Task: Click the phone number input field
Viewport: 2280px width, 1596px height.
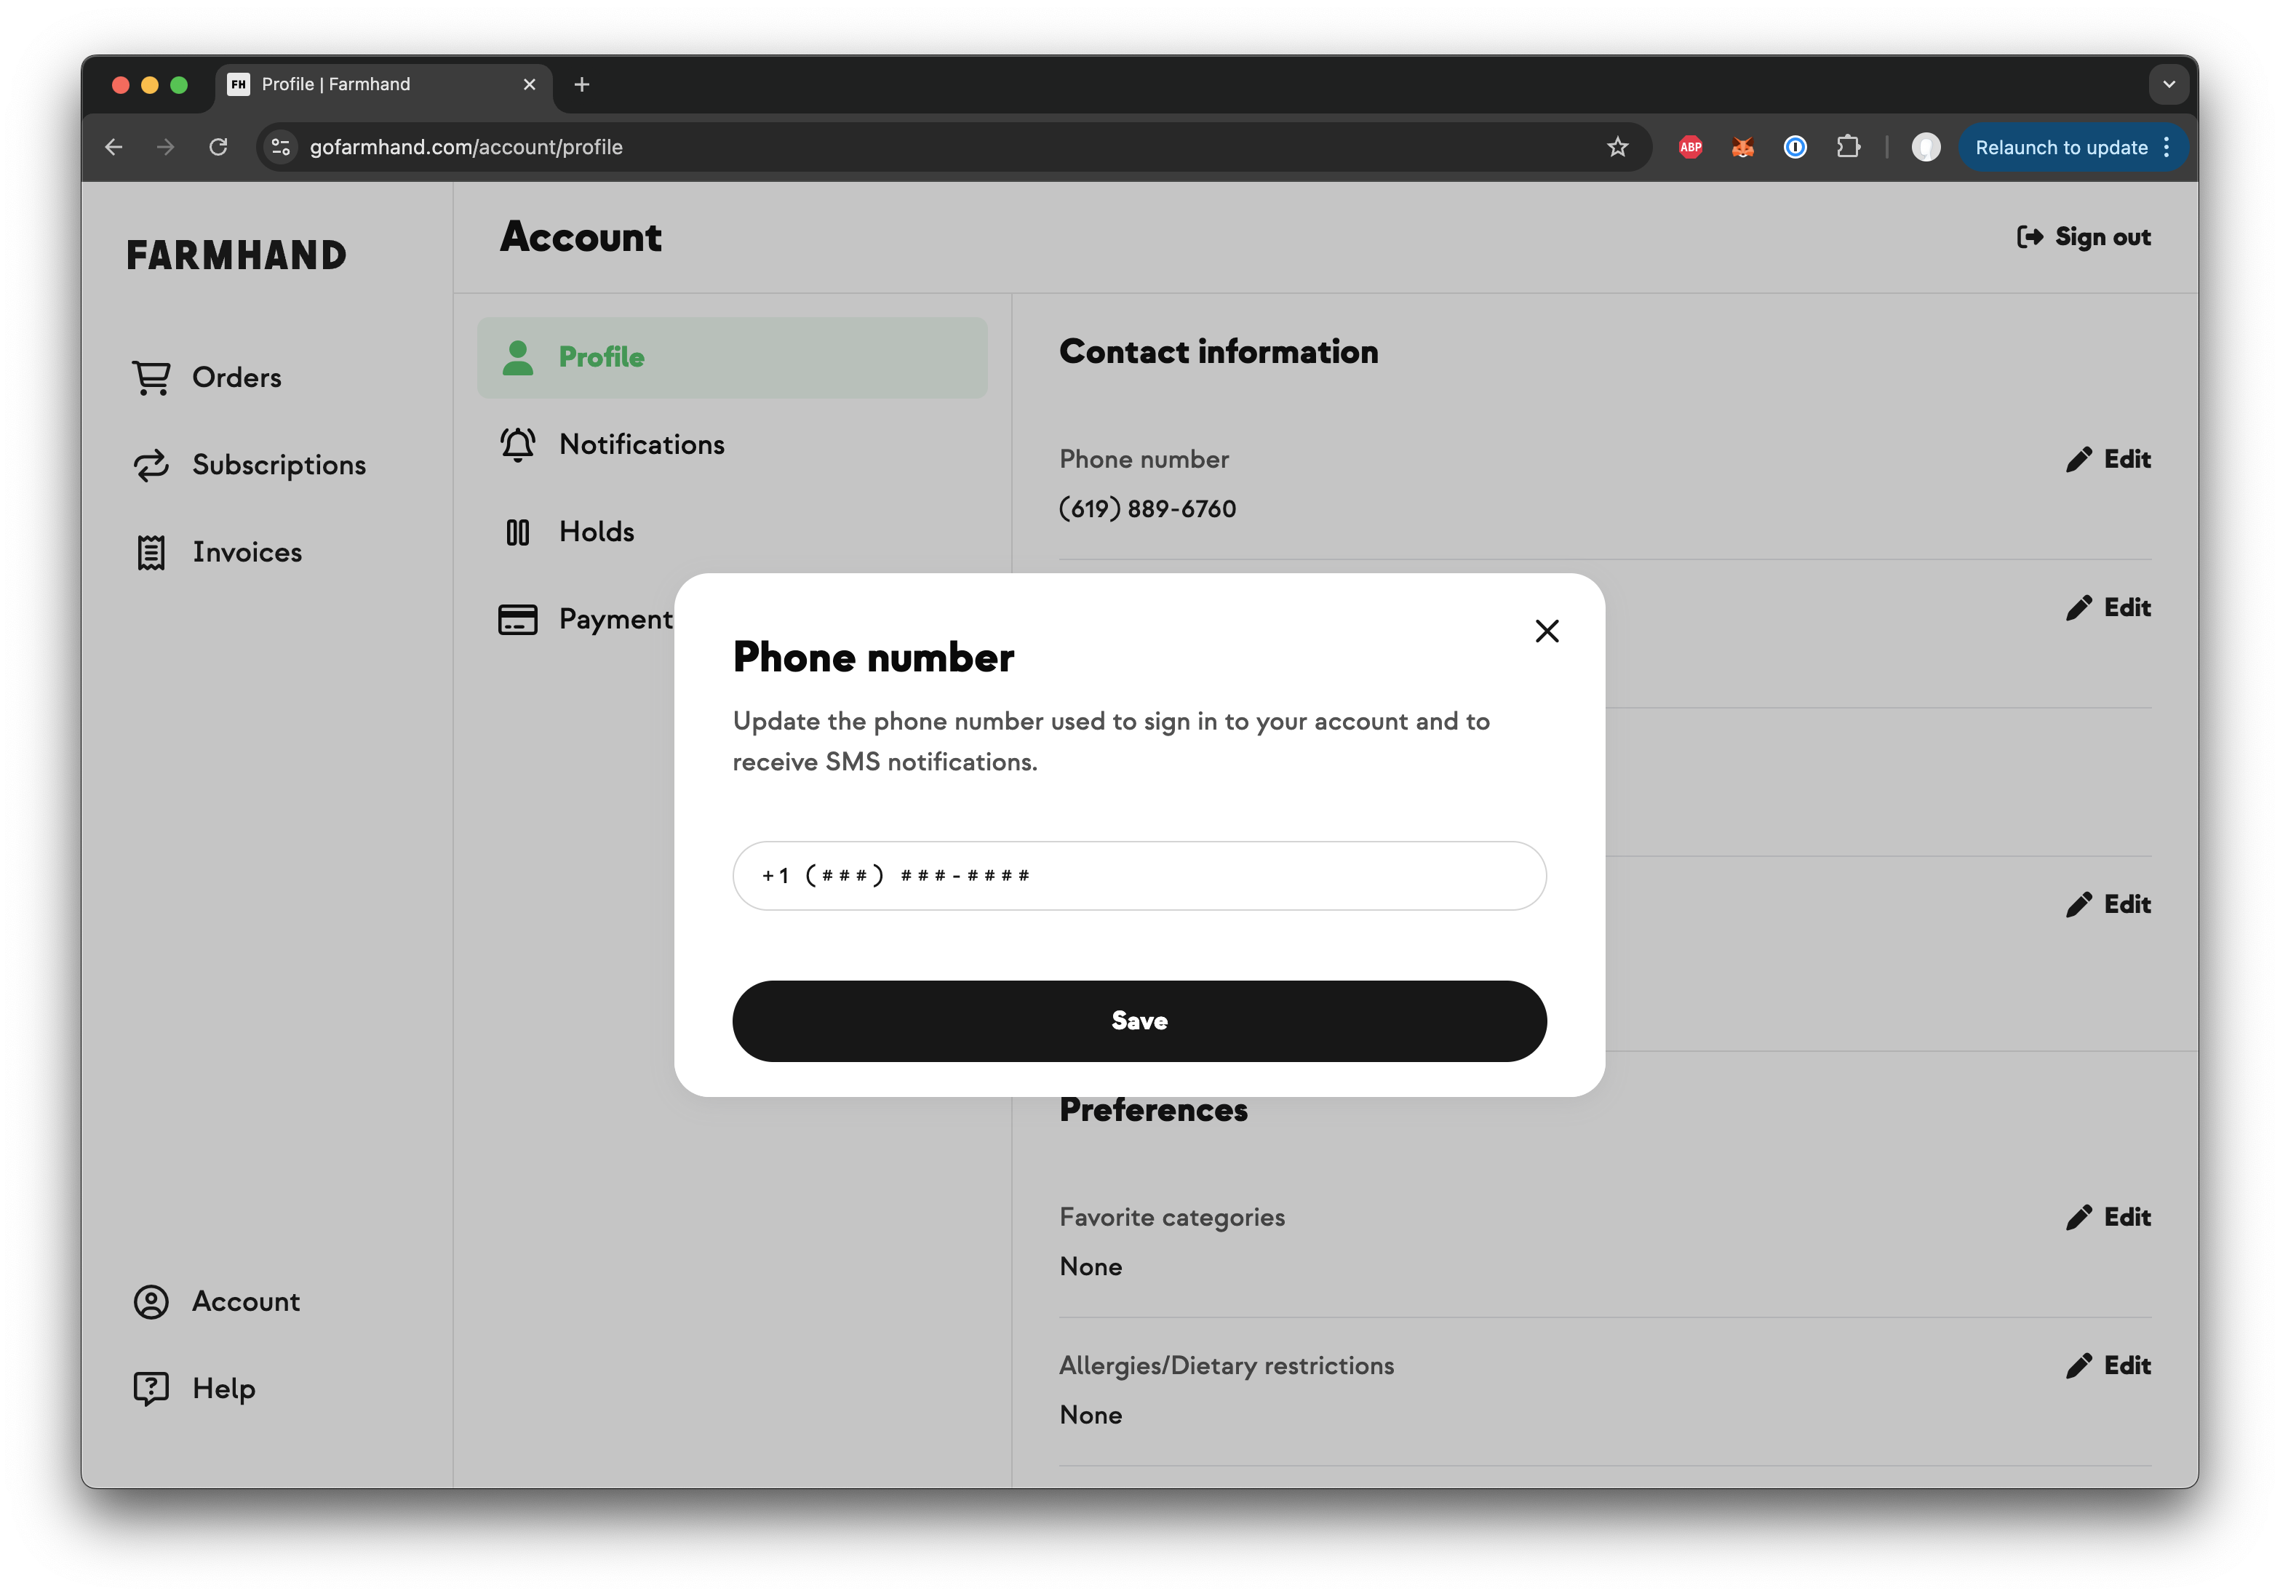Action: 1139,875
